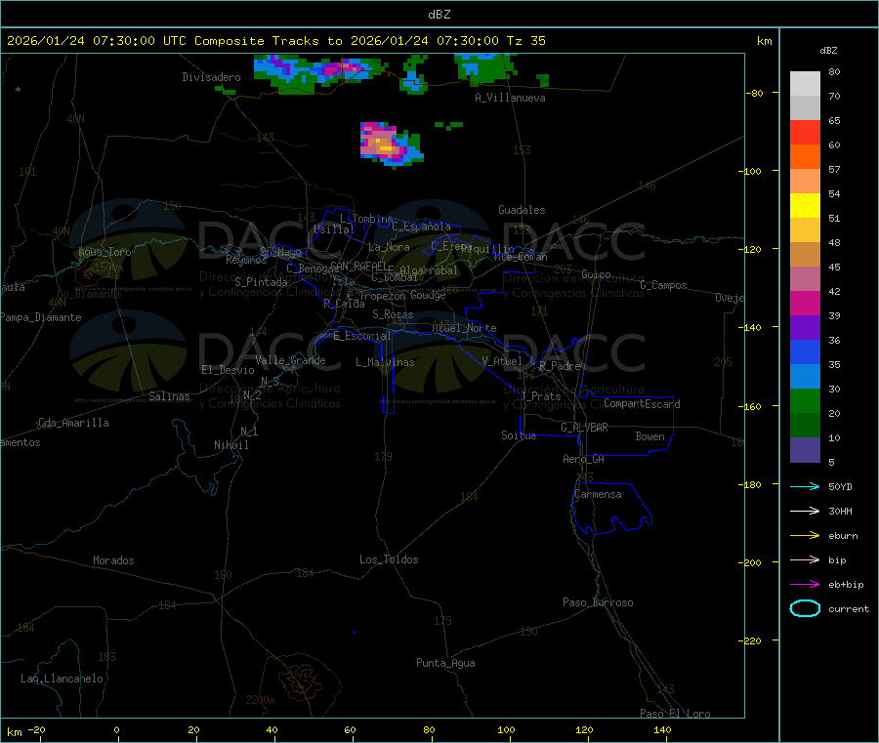Click the 'Paso_Barroso' map label
Screen dimensions: 879x743
click(598, 602)
